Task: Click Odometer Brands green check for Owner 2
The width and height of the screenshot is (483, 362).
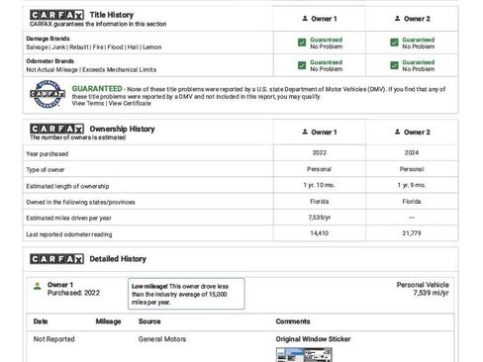Action: 394,65
